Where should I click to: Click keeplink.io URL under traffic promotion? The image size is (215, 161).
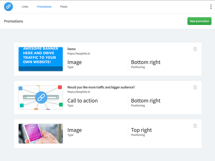pyautogui.click(x=79, y=92)
